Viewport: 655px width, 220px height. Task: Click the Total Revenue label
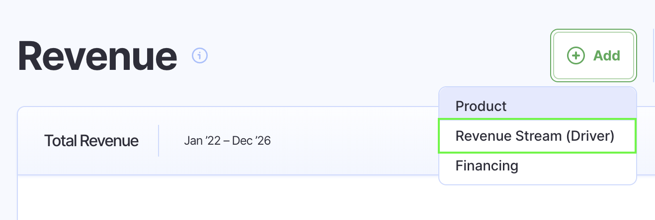coord(91,141)
